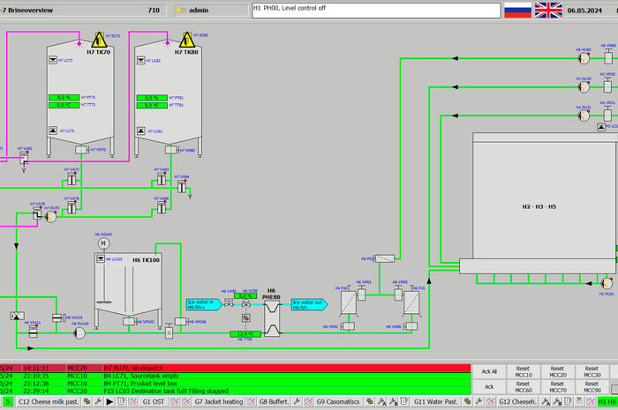Click the green 5 button in bottom bar

click(x=7, y=402)
